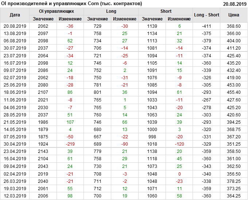Click the 'Long - Short' column header
This screenshot has height=200, width=248.
207,15
